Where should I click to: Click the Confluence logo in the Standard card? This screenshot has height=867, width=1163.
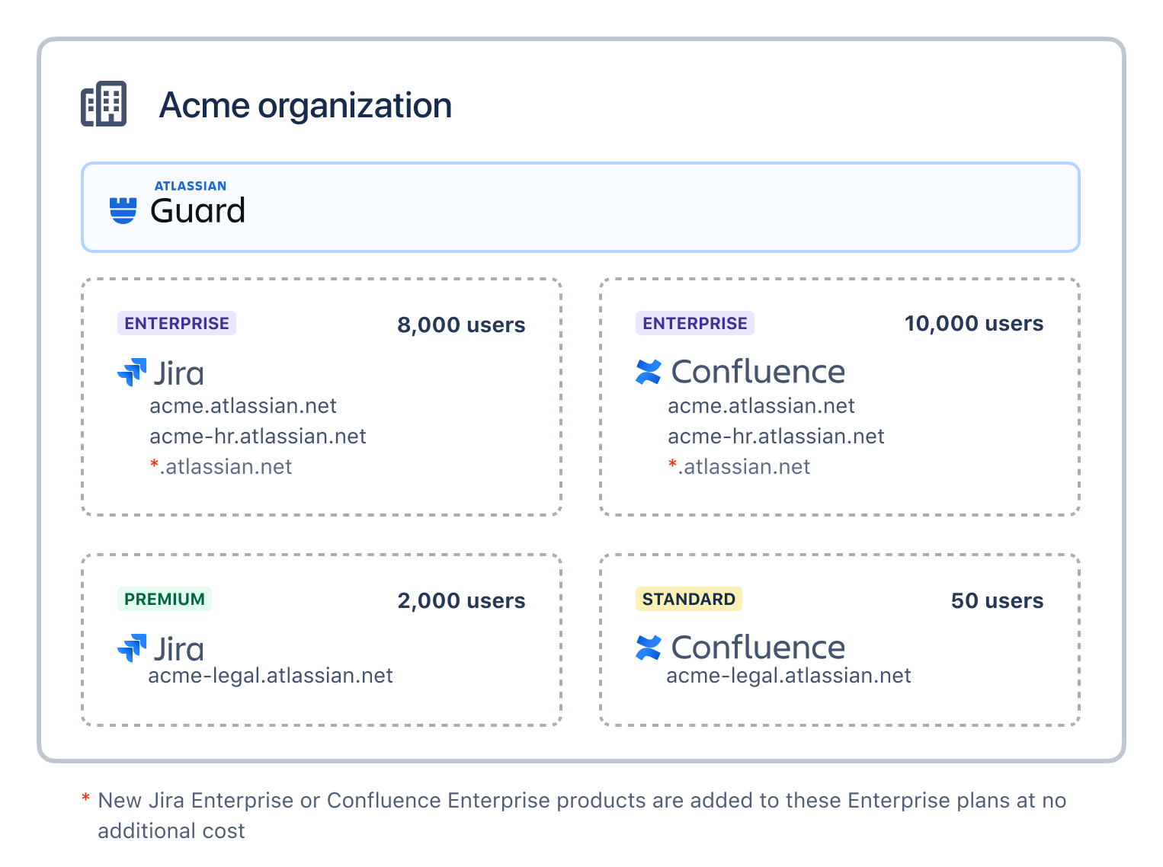click(649, 648)
